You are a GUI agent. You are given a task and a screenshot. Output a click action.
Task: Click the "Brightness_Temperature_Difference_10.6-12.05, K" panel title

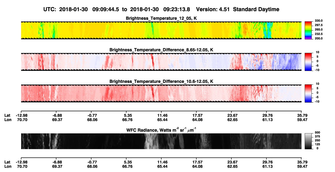(x=161, y=81)
